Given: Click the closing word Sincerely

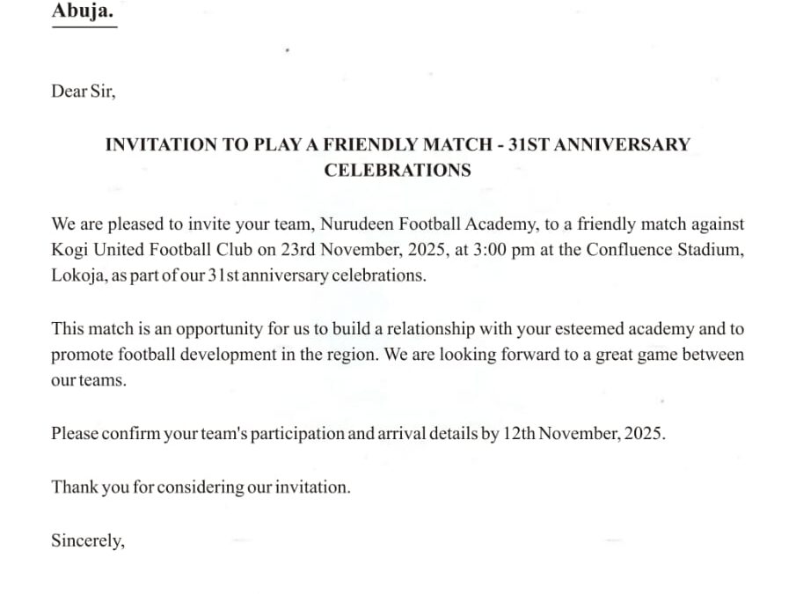Looking at the screenshot, I should click(x=87, y=540).
